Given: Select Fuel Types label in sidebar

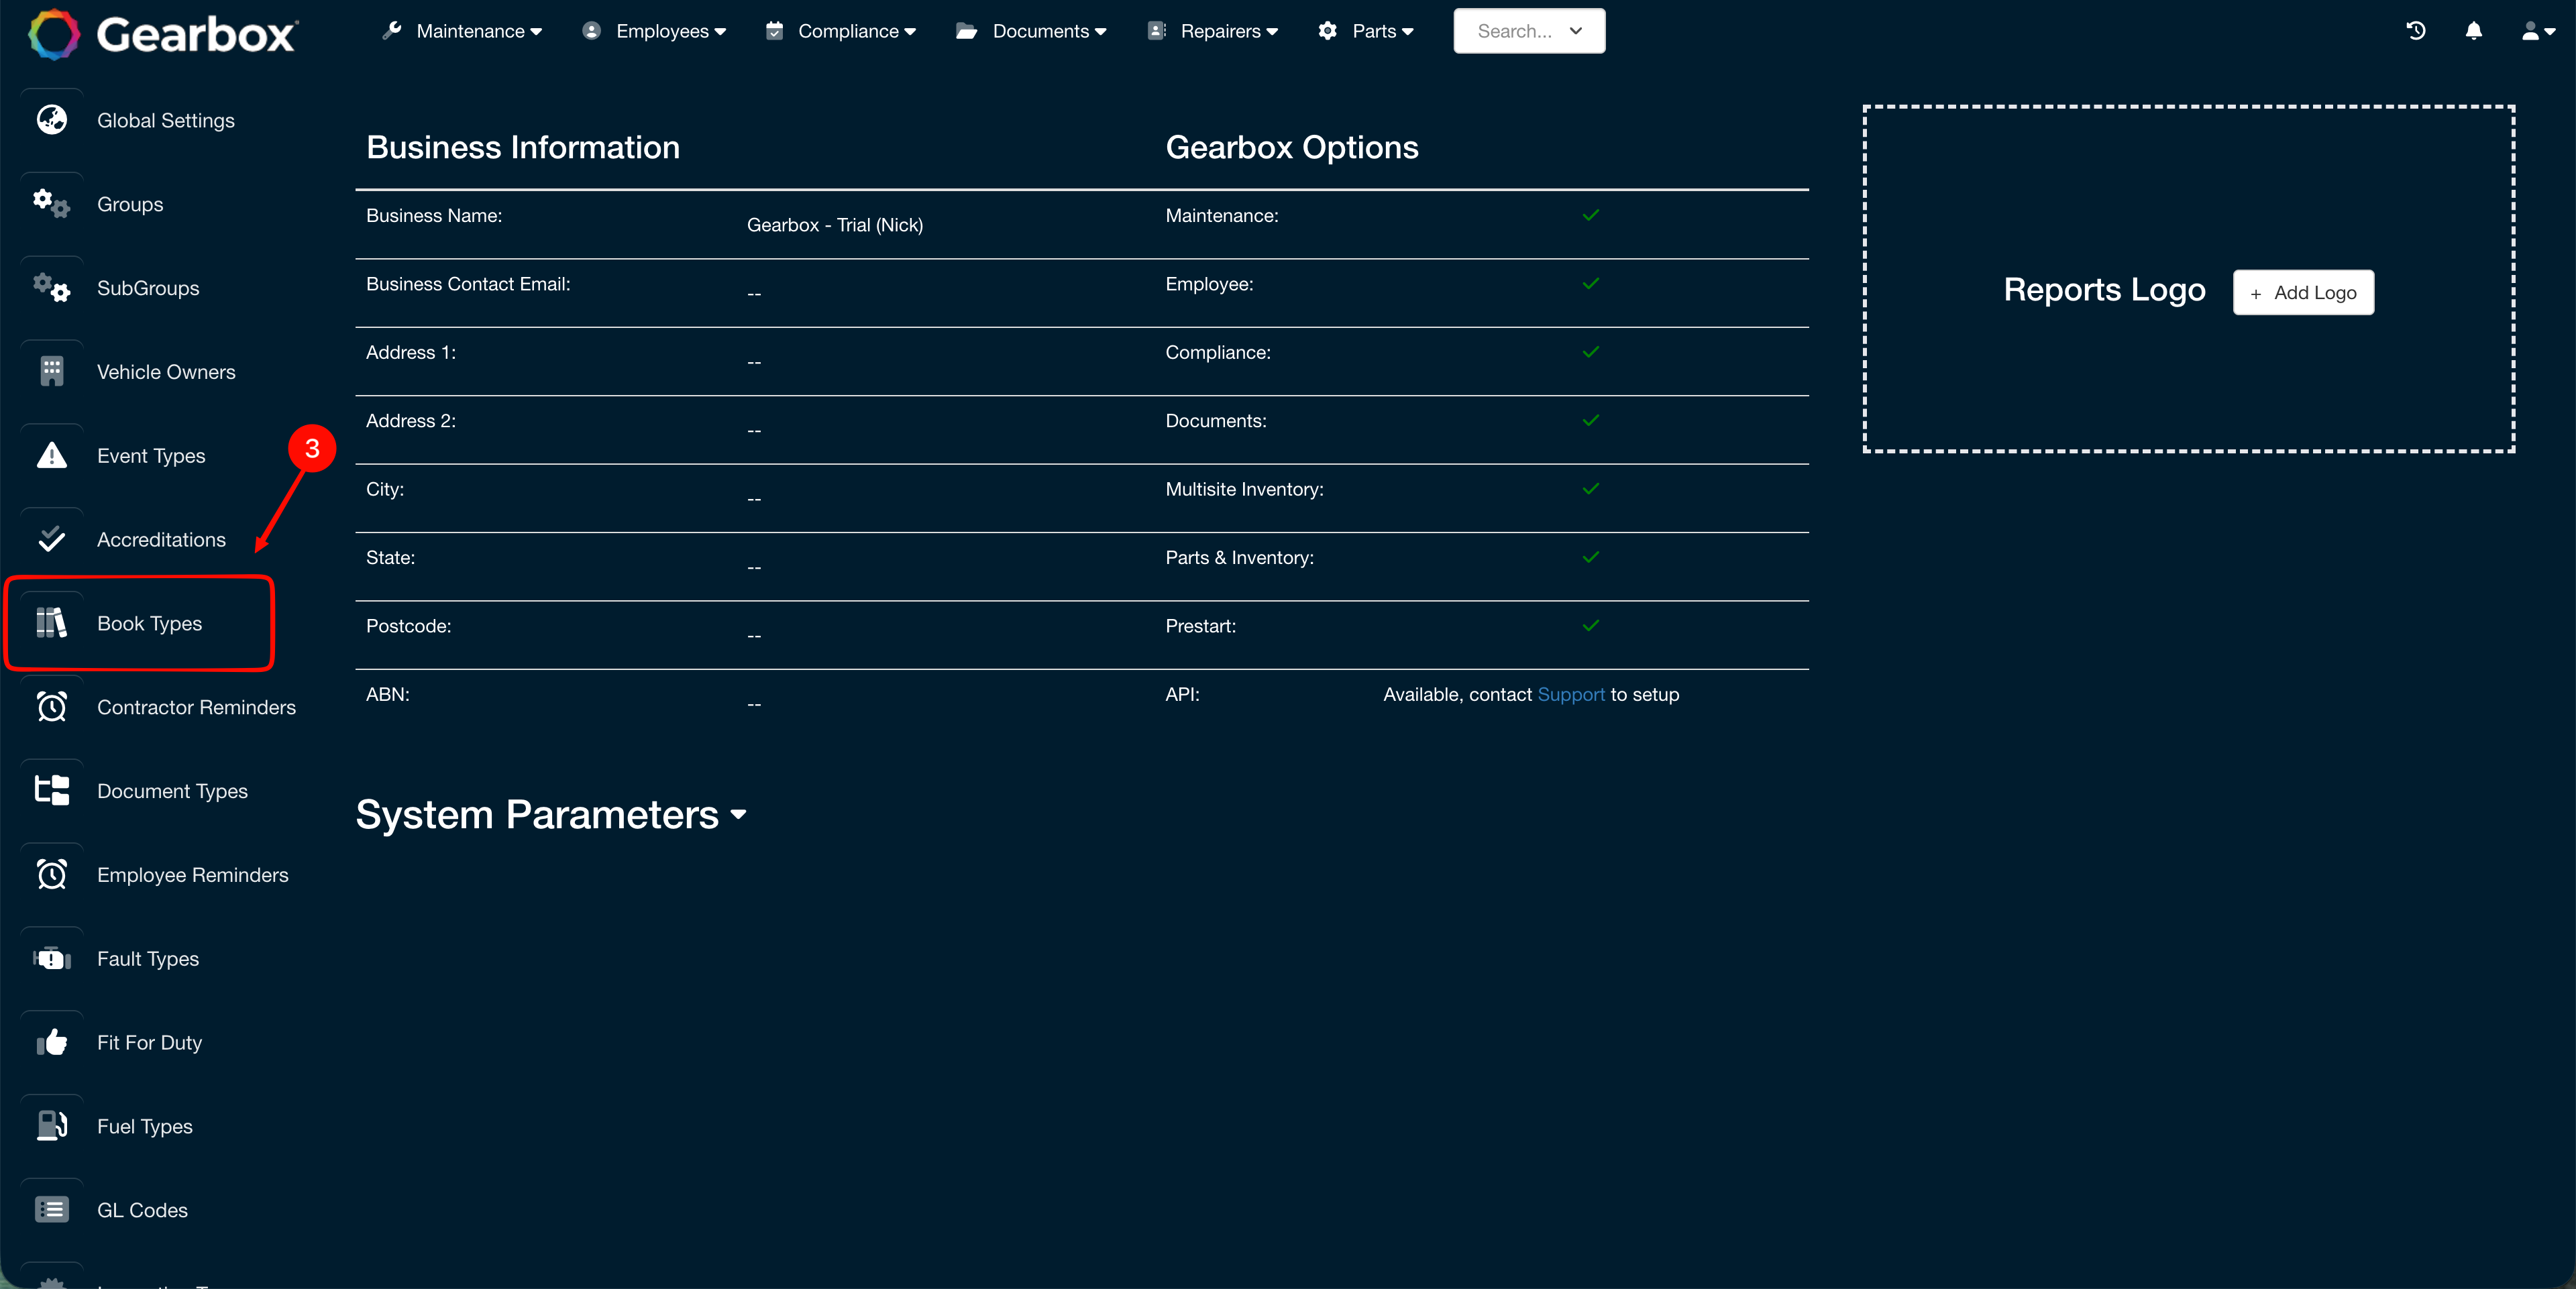Looking at the screenshot, I should click(145, 1126).
